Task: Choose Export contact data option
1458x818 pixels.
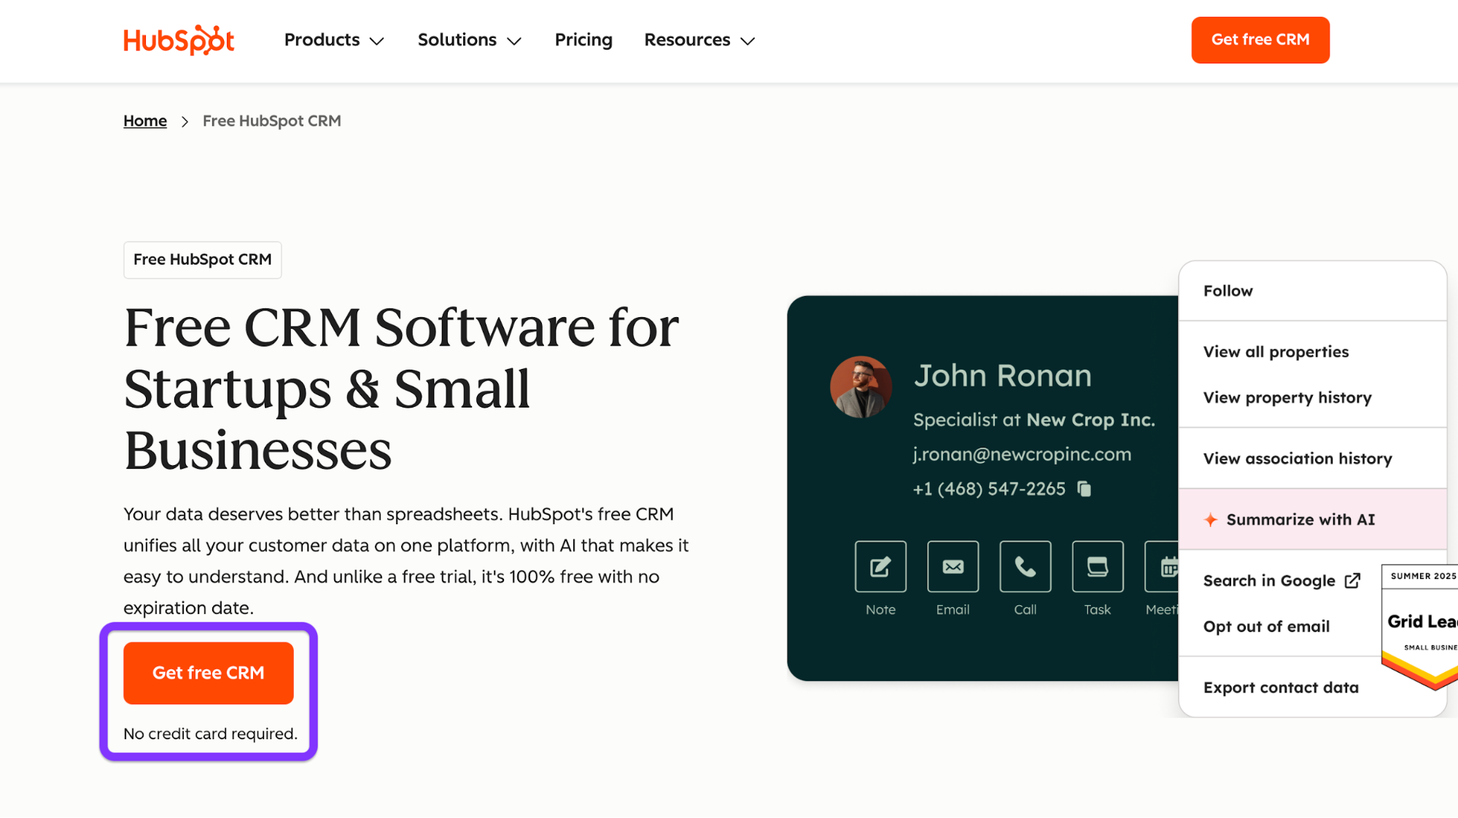Action: click(x=1281, y=687)
